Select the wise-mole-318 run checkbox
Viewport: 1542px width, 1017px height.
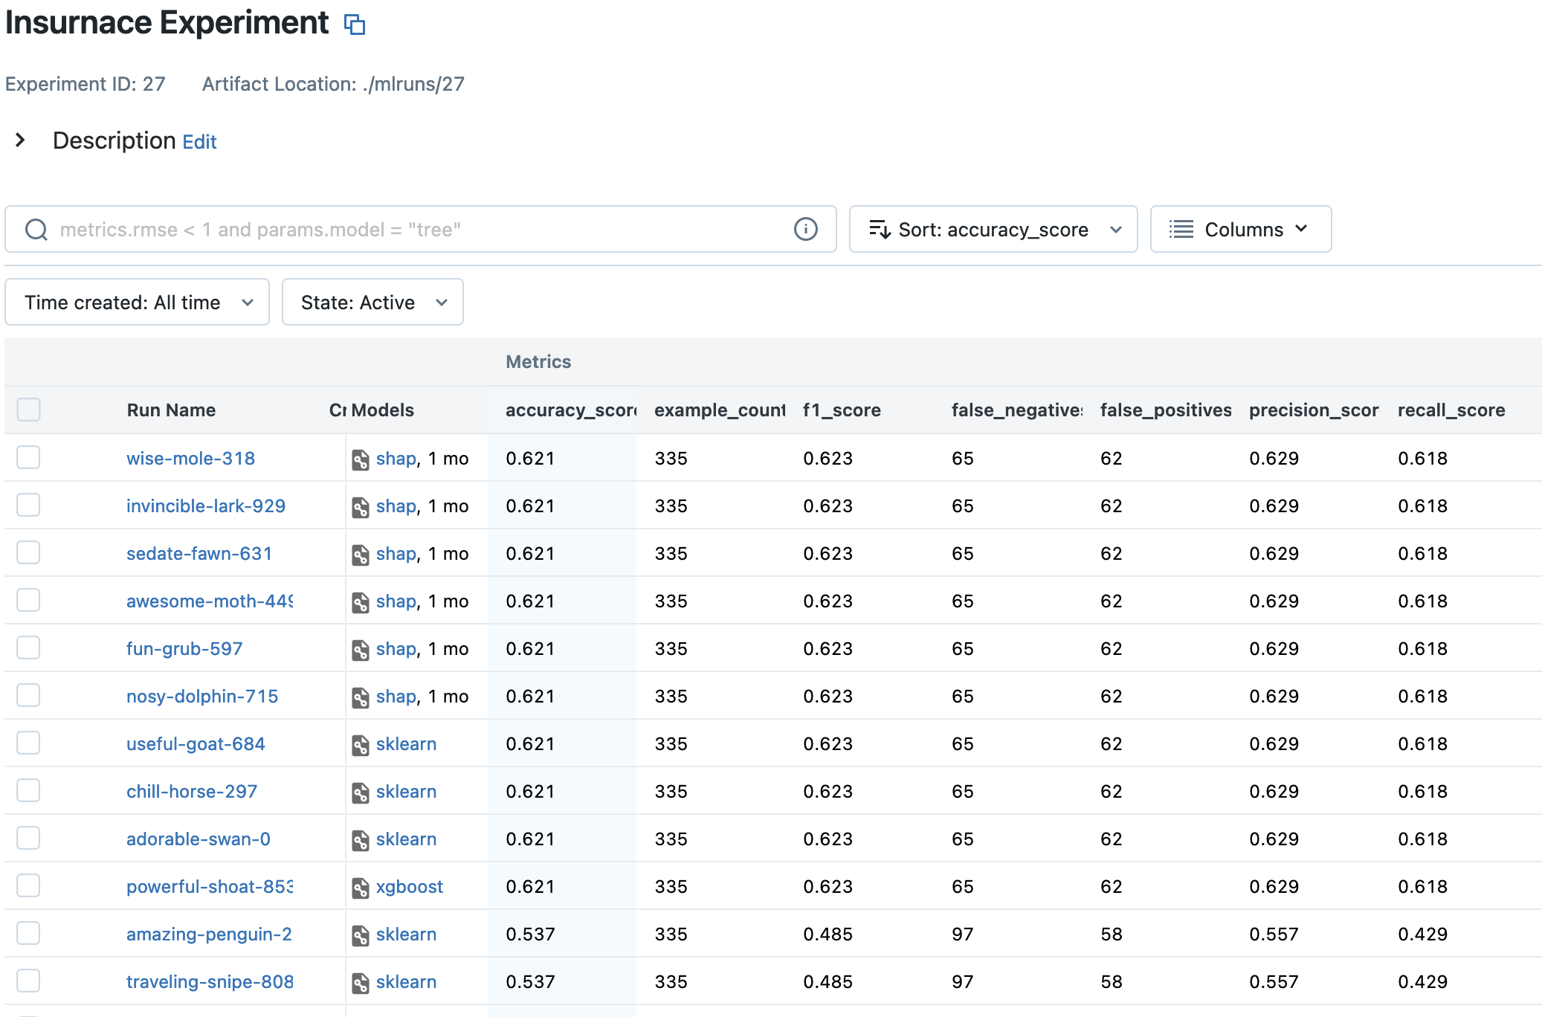pos(29,457)
